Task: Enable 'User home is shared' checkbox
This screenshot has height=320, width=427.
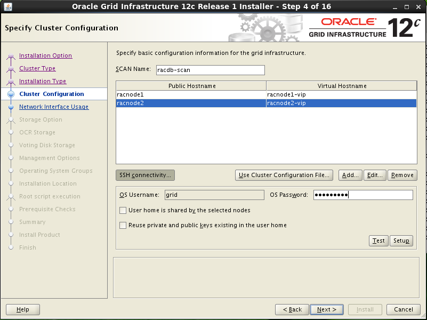Action: click(x=123, y=210)
